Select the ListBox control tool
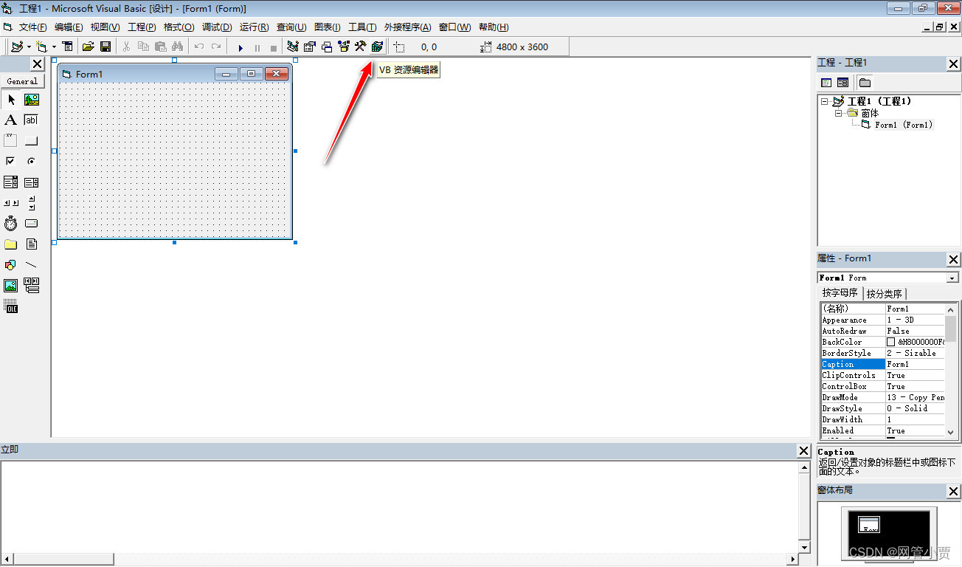 tap(32, 182)
